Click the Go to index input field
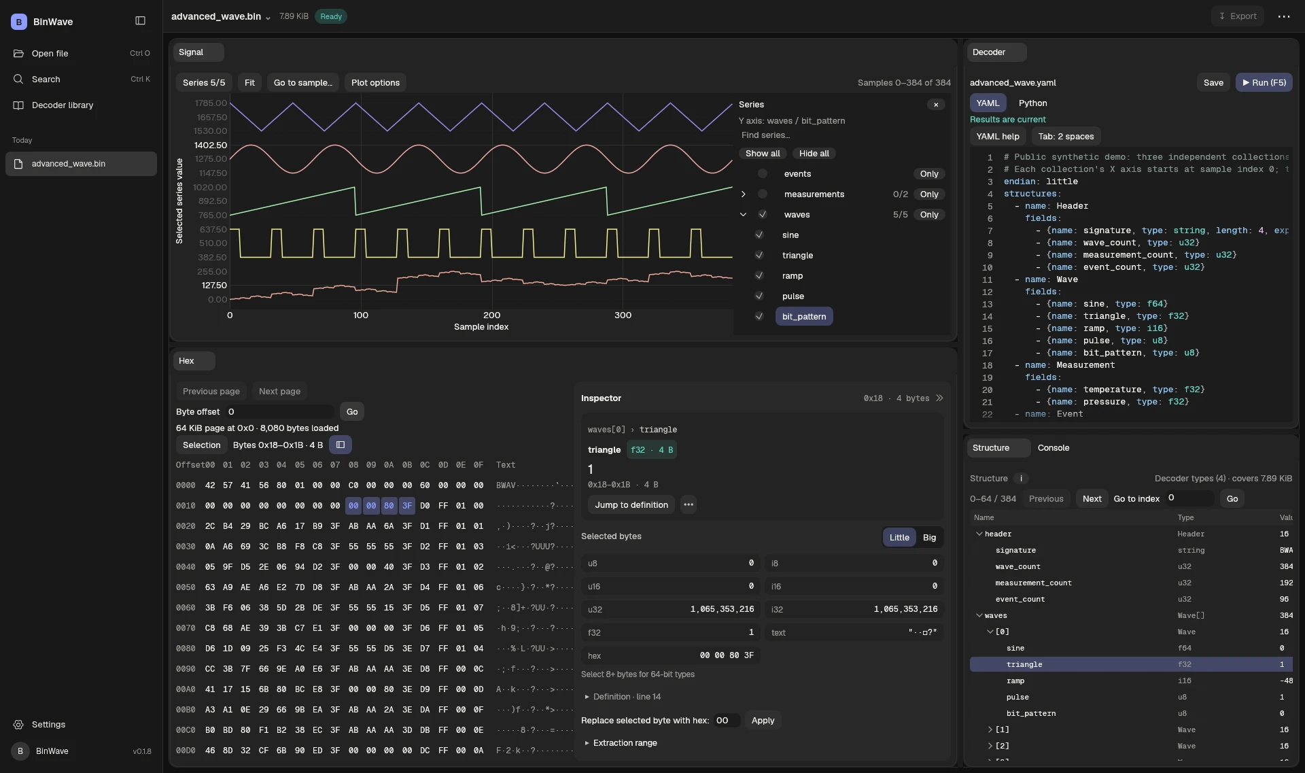 (1189, 498)
